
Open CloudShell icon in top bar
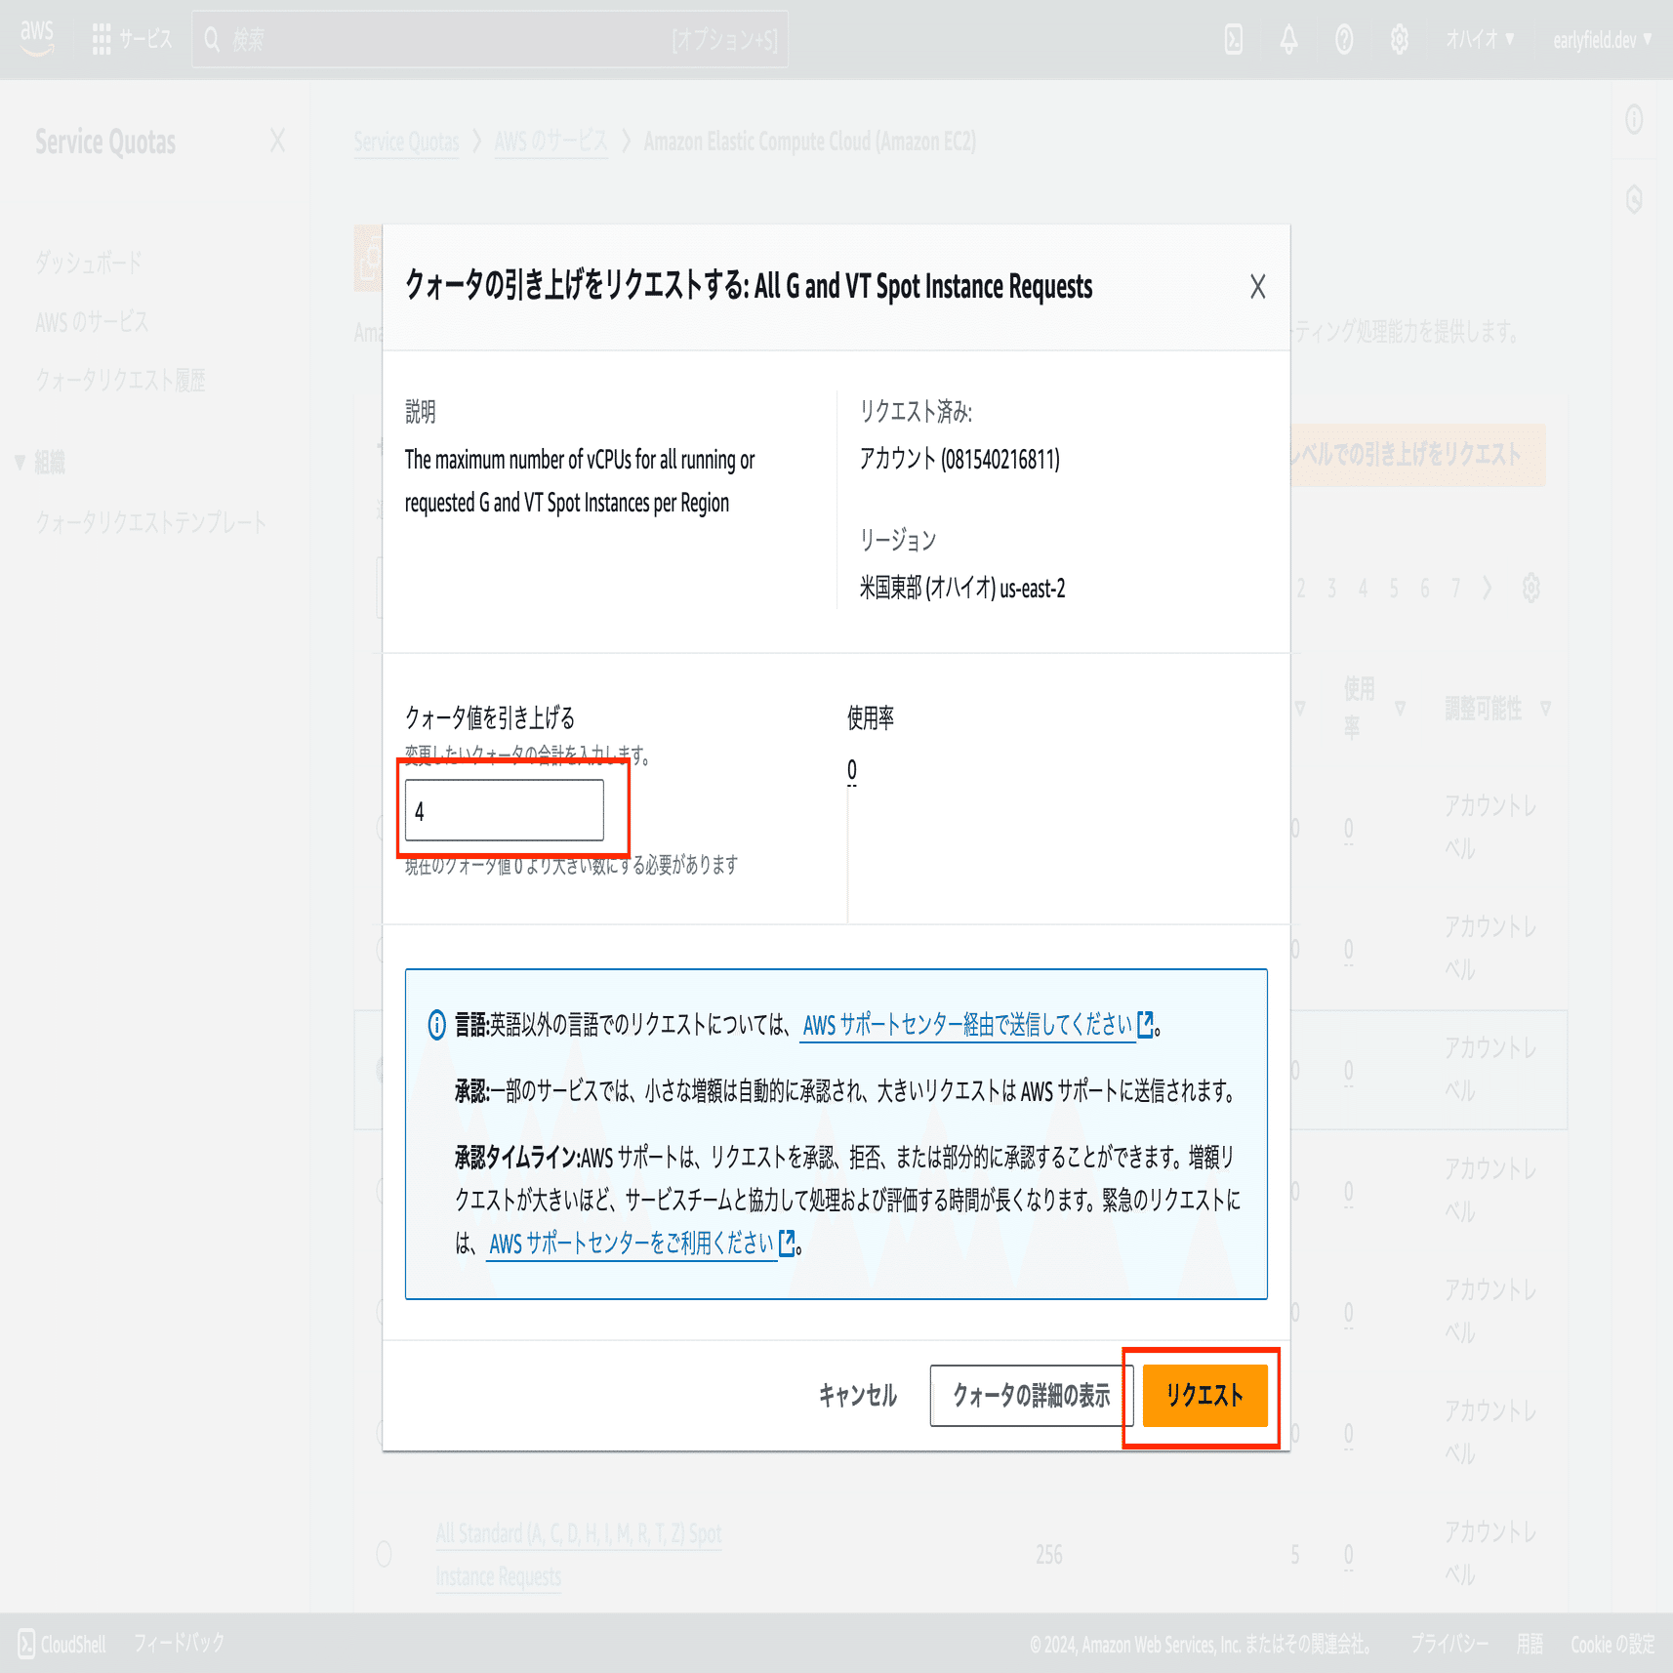(1234, 39)
